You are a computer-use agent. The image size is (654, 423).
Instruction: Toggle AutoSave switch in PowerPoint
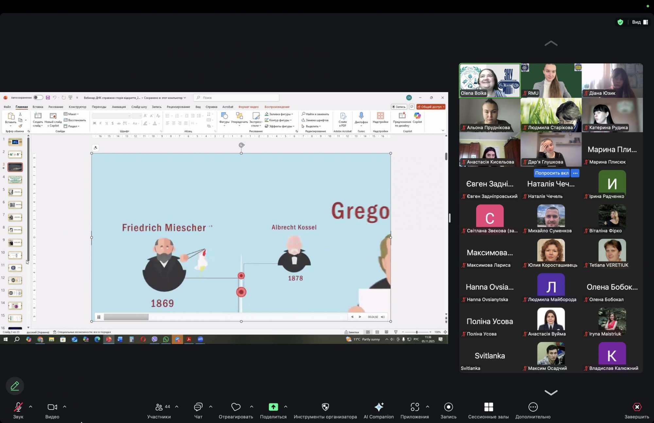click(x=38, y=97)
